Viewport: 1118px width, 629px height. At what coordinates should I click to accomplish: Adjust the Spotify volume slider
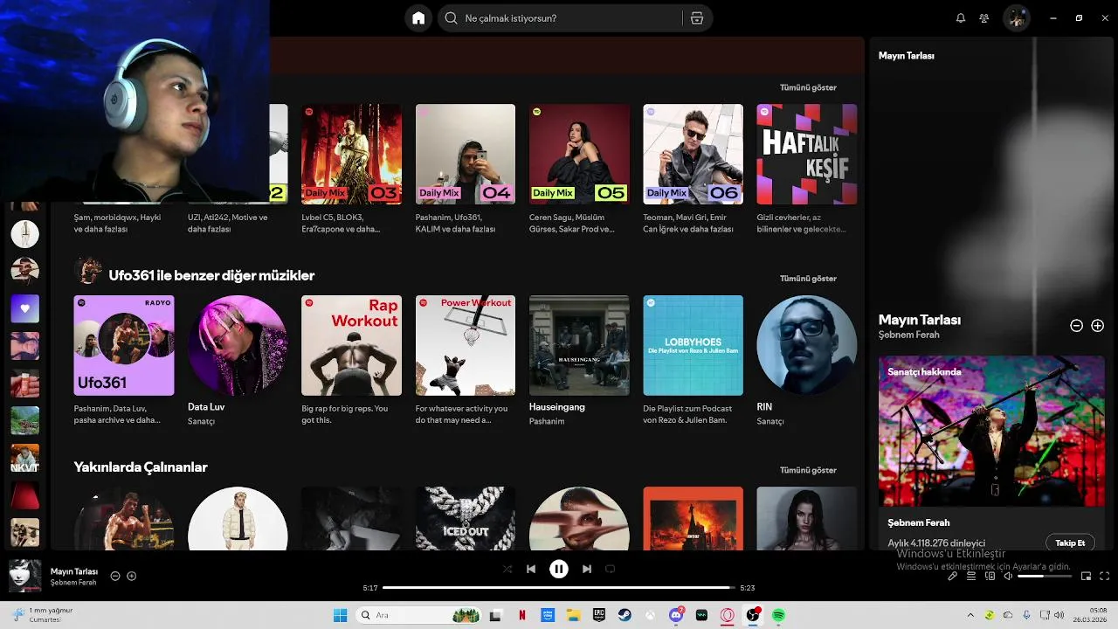coord(1043,577)
